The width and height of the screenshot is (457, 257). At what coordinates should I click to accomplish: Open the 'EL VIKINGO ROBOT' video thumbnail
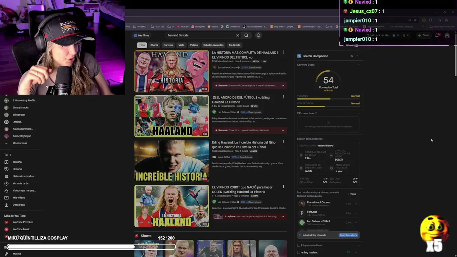point(172,206)
